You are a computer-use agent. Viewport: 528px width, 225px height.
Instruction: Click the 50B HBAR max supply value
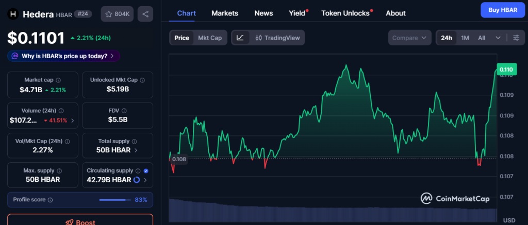(x=43, y=179)
